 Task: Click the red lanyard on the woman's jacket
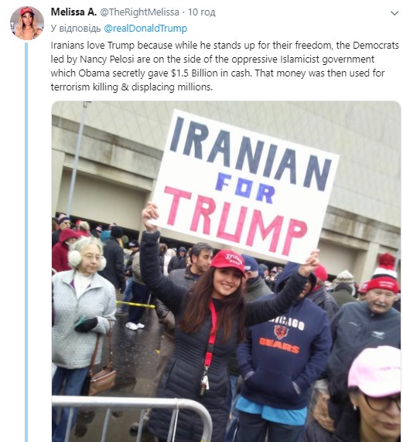tap(212, 333)
